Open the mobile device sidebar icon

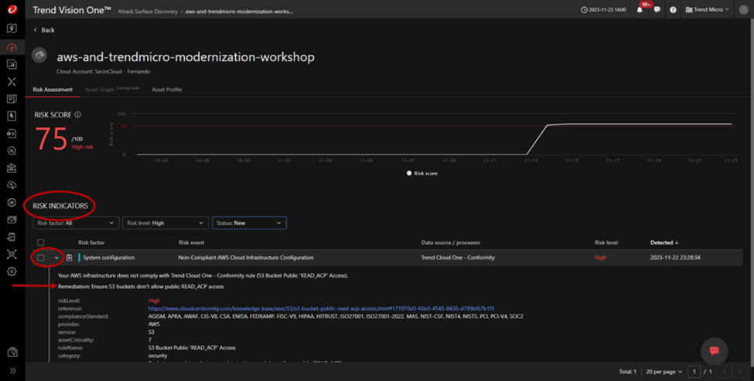coord(12,236)
